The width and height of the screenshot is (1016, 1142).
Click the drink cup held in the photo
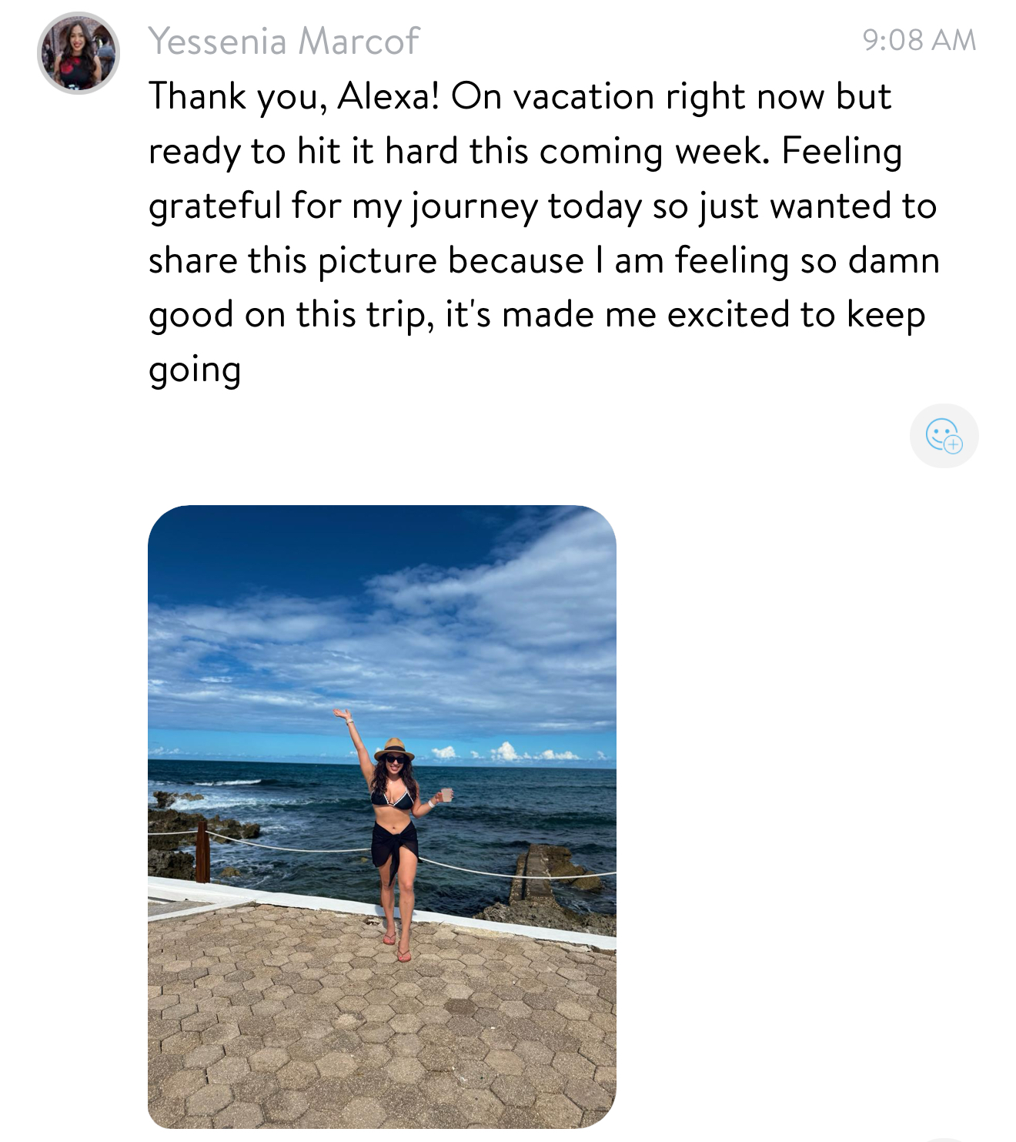pos(445,795)
